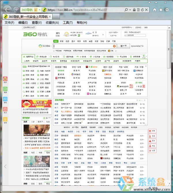Select the green 网页 search category tab
The image size is (173, 193).
tap(56, 41)
